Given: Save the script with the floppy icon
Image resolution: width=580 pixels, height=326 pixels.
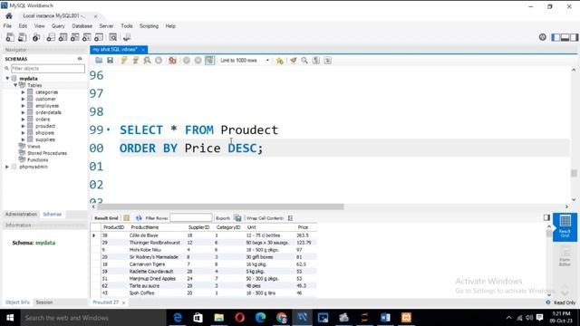Looking at the screenshot, I should coord(110,61).
